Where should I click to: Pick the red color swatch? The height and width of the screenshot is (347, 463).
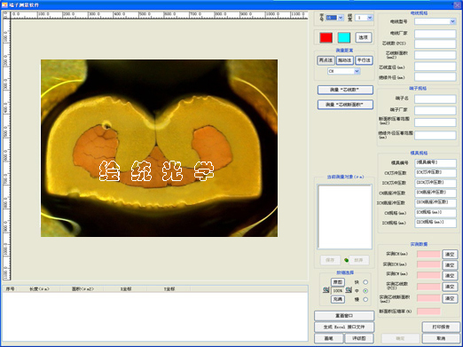tap(326, 37)
